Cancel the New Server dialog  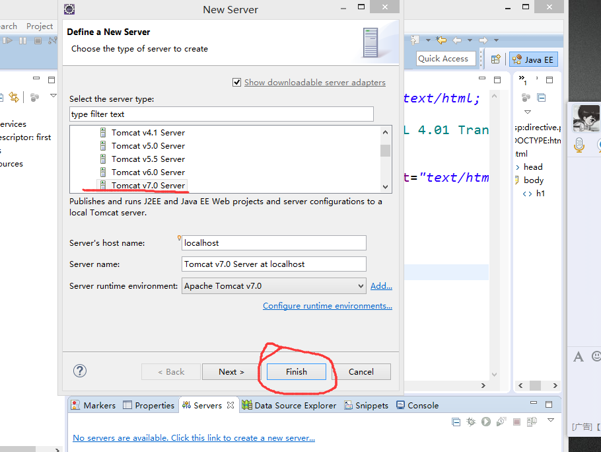361,372
